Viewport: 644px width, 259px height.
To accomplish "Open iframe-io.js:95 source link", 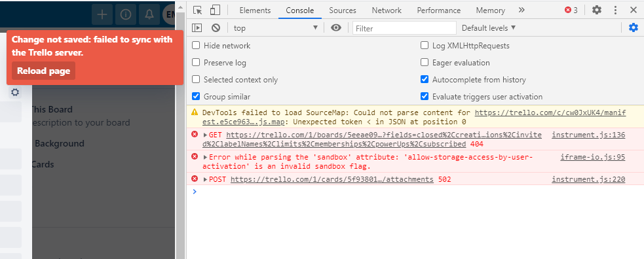I will tap(593, 157).
